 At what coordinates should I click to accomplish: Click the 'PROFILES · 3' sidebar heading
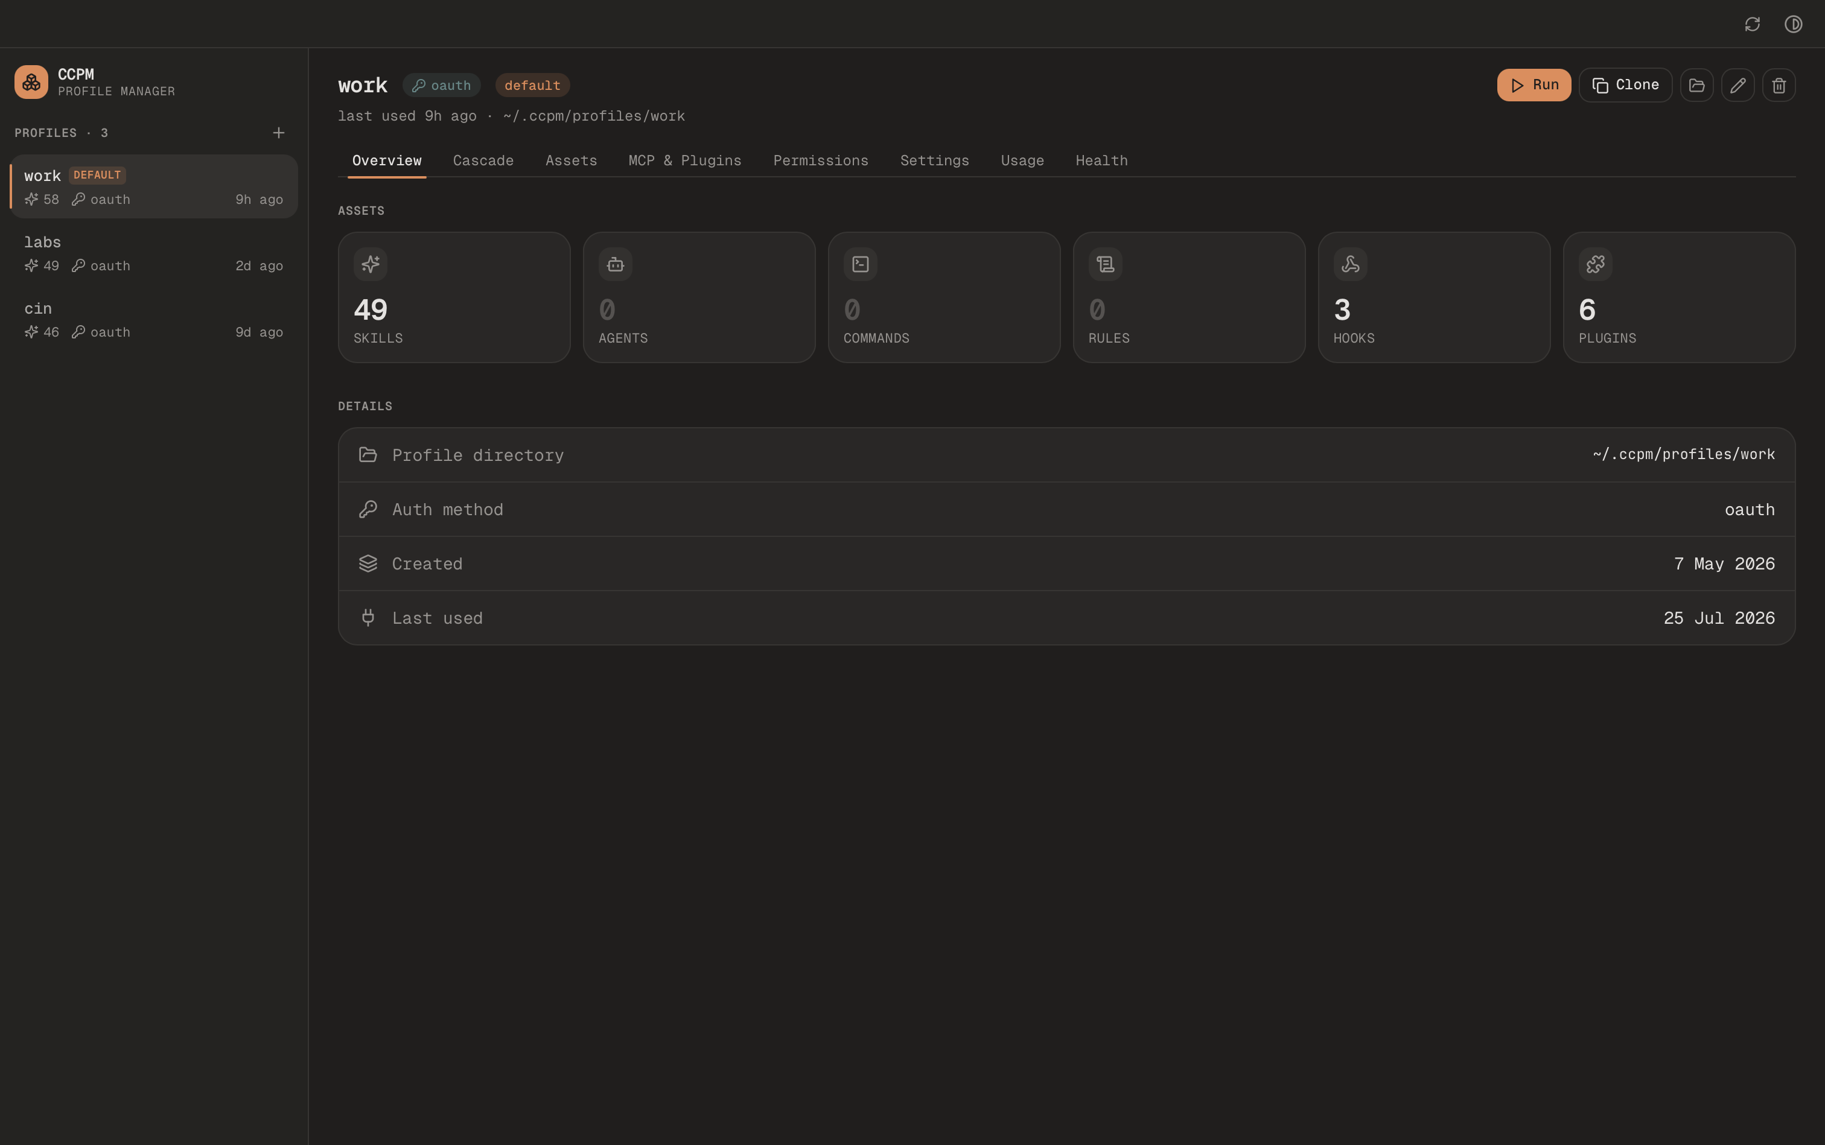point(62,133)
